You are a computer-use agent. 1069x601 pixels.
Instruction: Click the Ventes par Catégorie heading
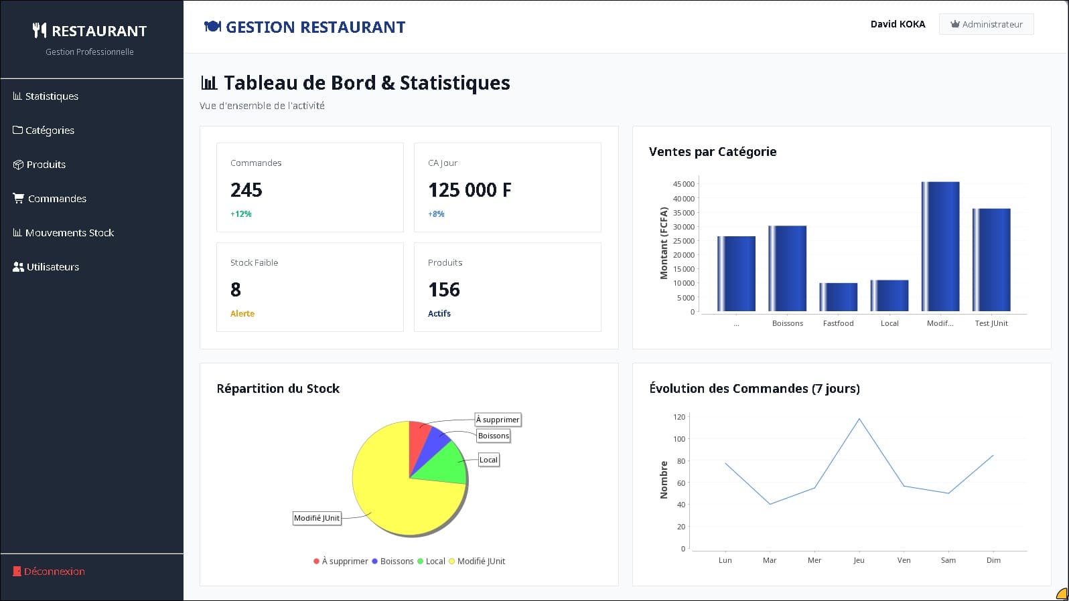click(x=713, y=151)
